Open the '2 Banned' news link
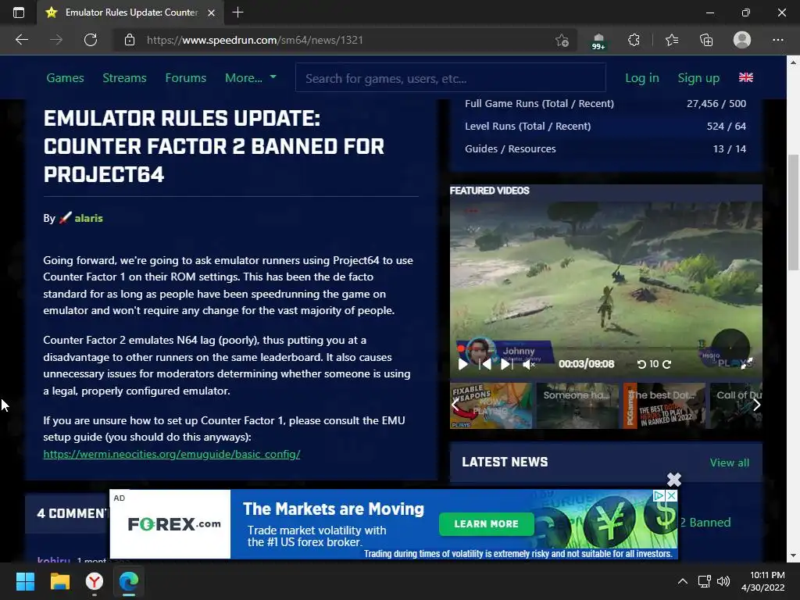 (705, 523)
